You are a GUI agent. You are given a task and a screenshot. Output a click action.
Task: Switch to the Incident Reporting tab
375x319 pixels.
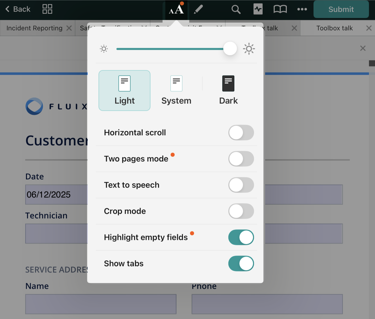34,28
